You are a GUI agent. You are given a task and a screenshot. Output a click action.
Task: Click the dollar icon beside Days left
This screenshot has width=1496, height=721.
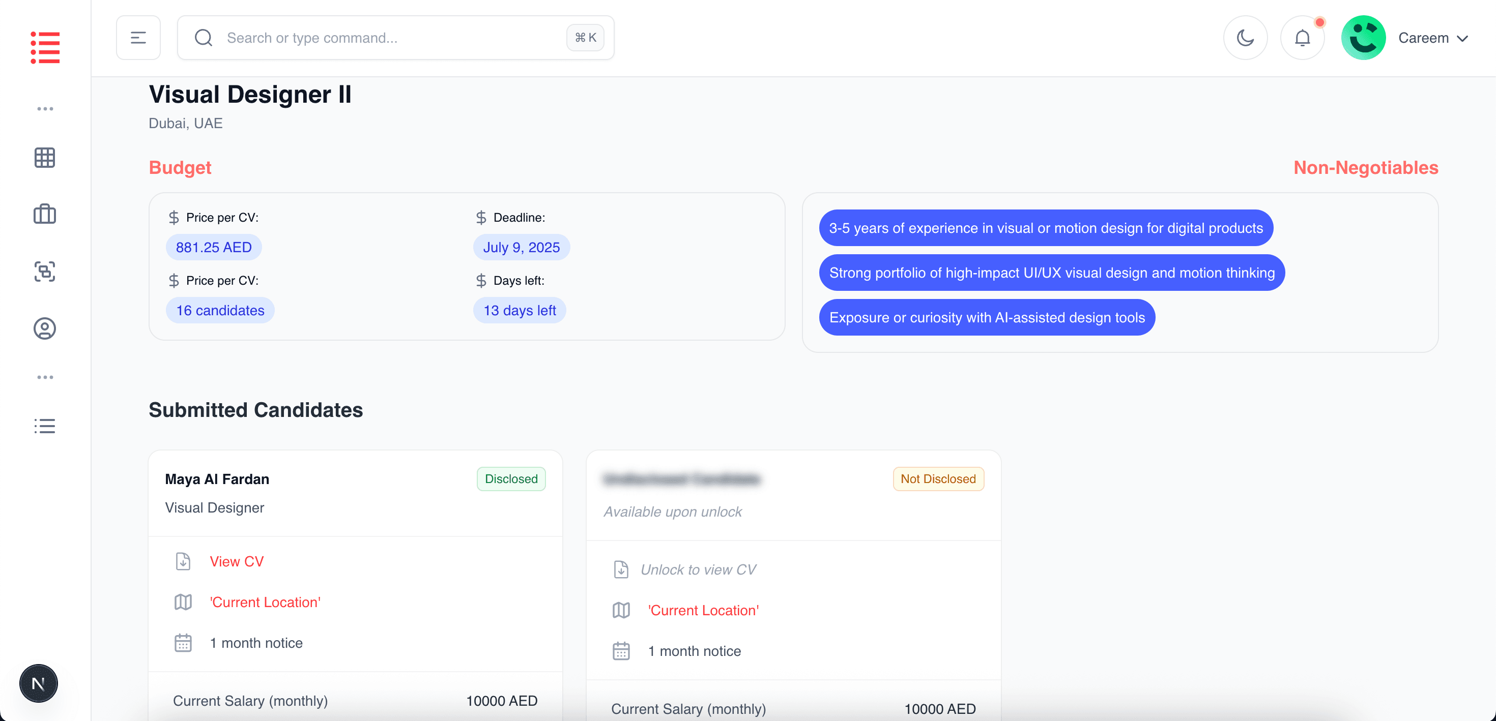click(481, 281)
